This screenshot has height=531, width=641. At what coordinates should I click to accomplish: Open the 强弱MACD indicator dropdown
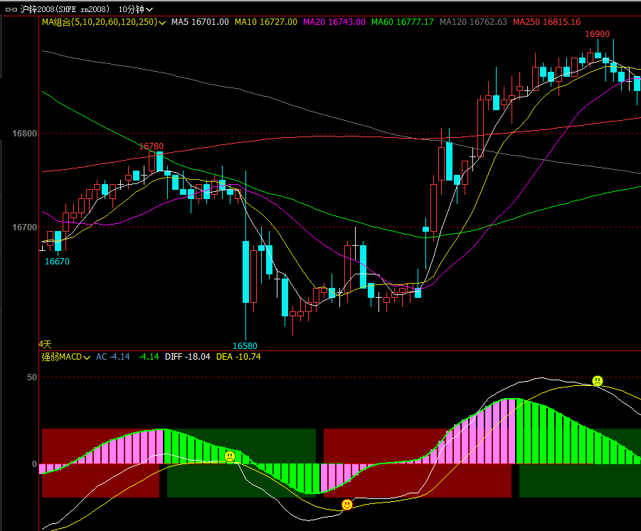87,358
